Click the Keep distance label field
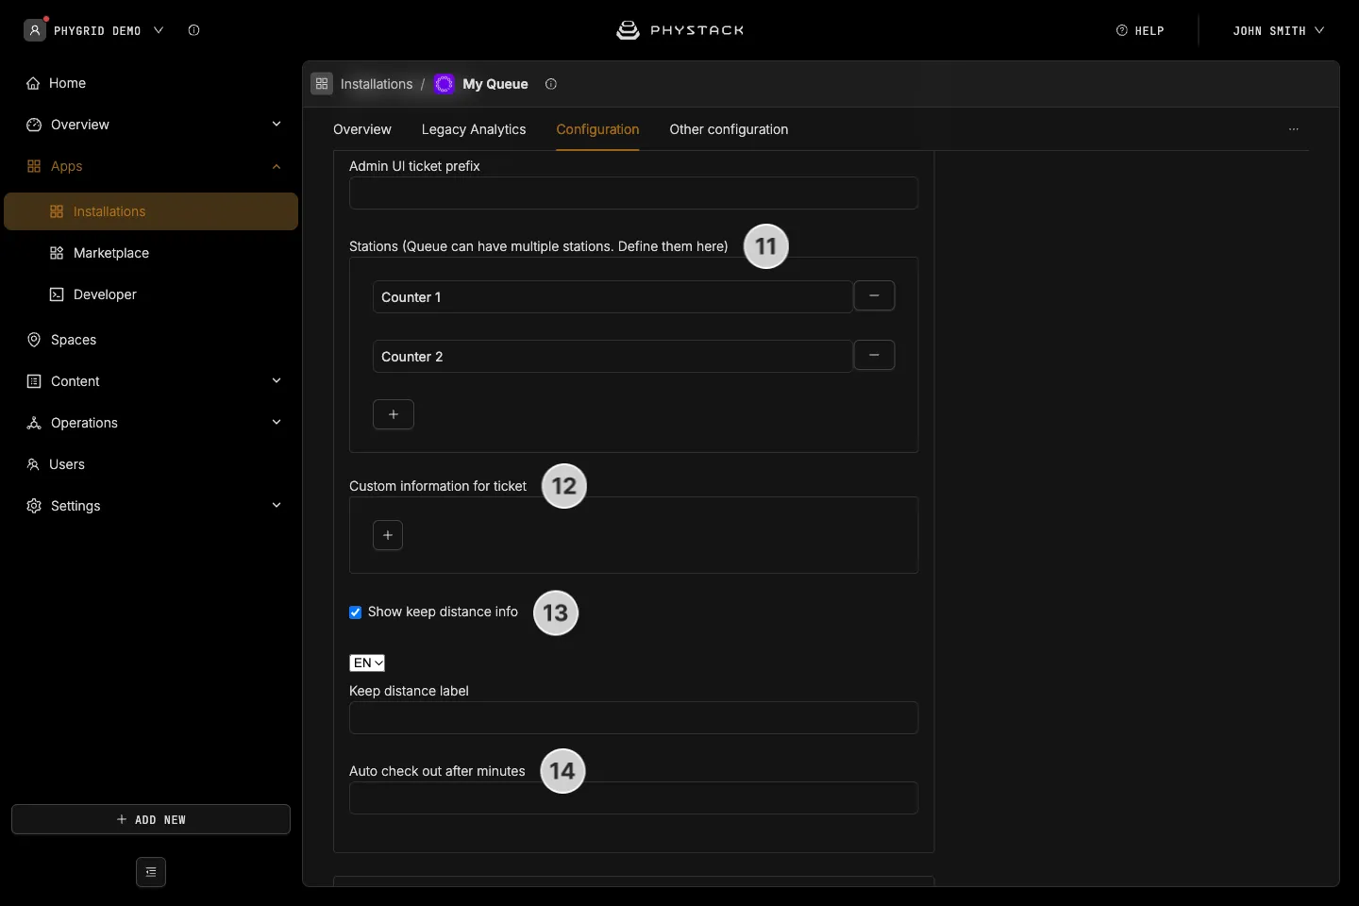This screenshot has width=1359, height=906. click(x=633, y=717)
